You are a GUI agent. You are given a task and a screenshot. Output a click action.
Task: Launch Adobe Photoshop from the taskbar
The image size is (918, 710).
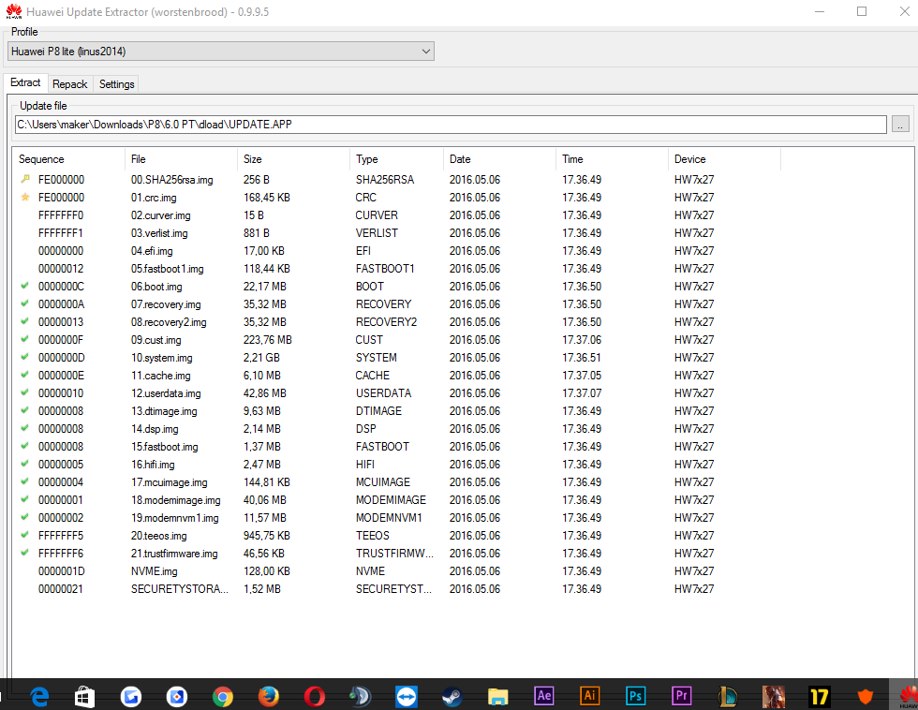[635, 695]
